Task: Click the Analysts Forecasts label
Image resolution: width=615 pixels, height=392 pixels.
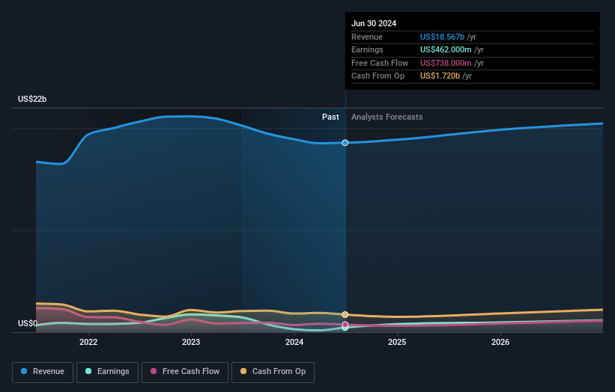Action: pyautogui.click(x=387, y=117)
